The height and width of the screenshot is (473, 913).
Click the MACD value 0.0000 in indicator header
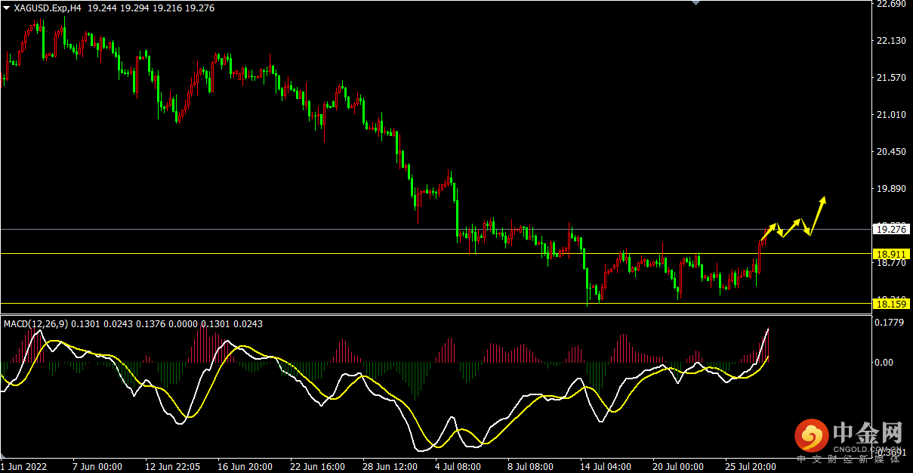point(184,323)
